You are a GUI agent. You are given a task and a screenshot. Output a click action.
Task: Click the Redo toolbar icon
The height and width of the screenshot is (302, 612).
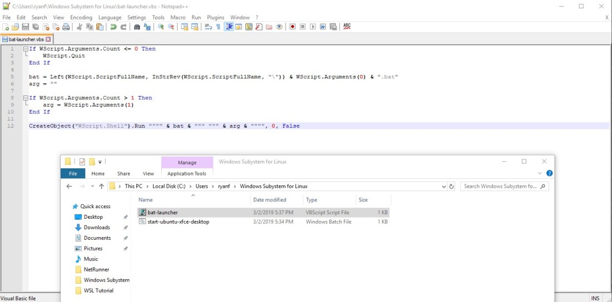124,27
